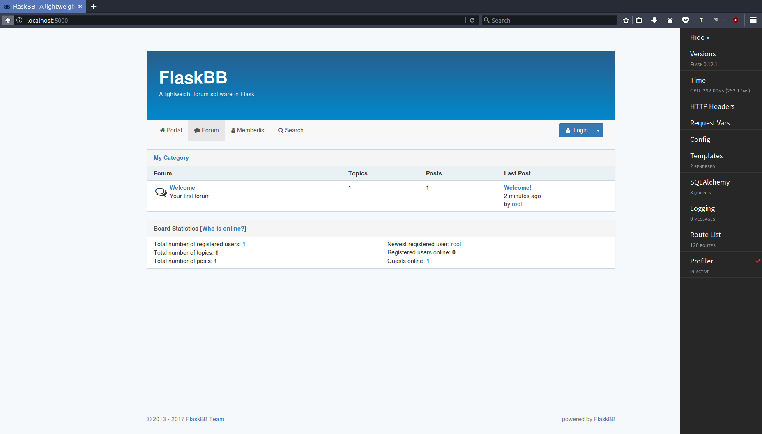Open the Pocket icon in toolbar
Screen dimensions: 762x434
(686, 20)
